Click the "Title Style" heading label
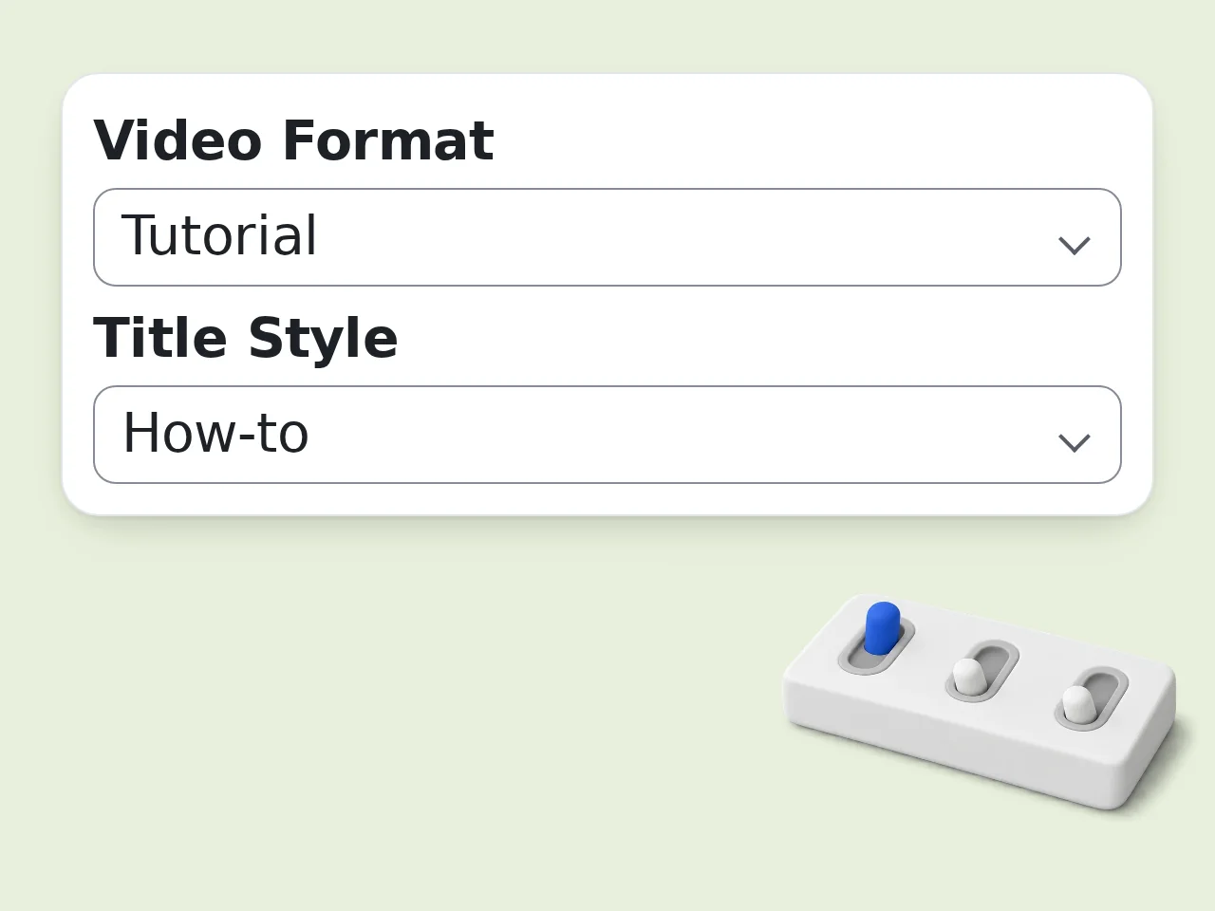The height and width of the screenshot is (911, 1215). tap(245, 338)
